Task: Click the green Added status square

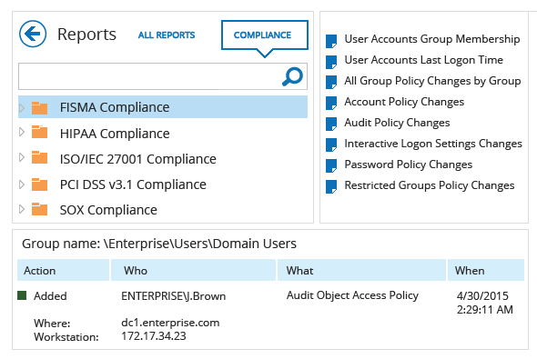Action: [22, 295]
